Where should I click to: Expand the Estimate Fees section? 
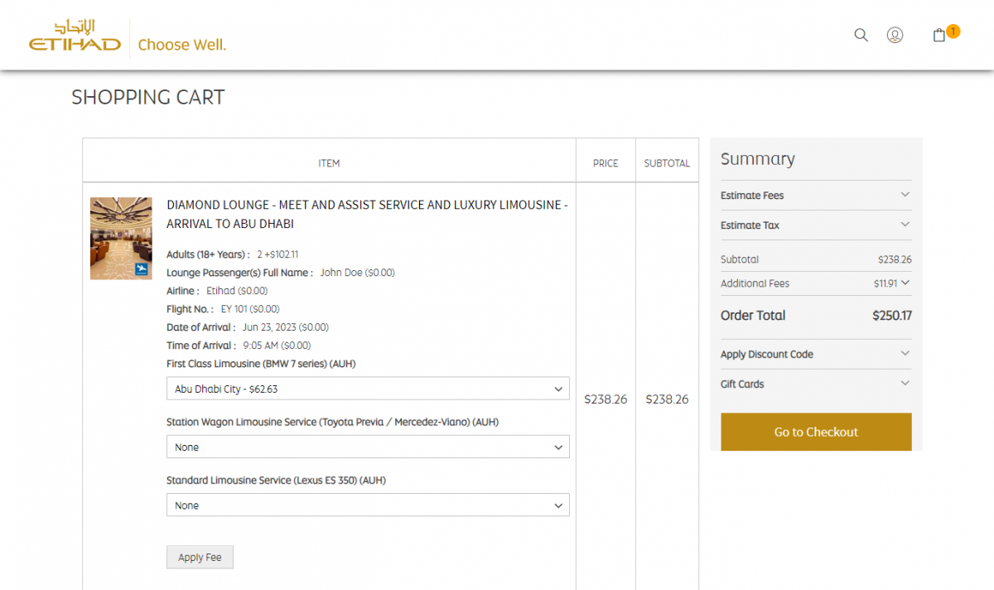(816, 196)
